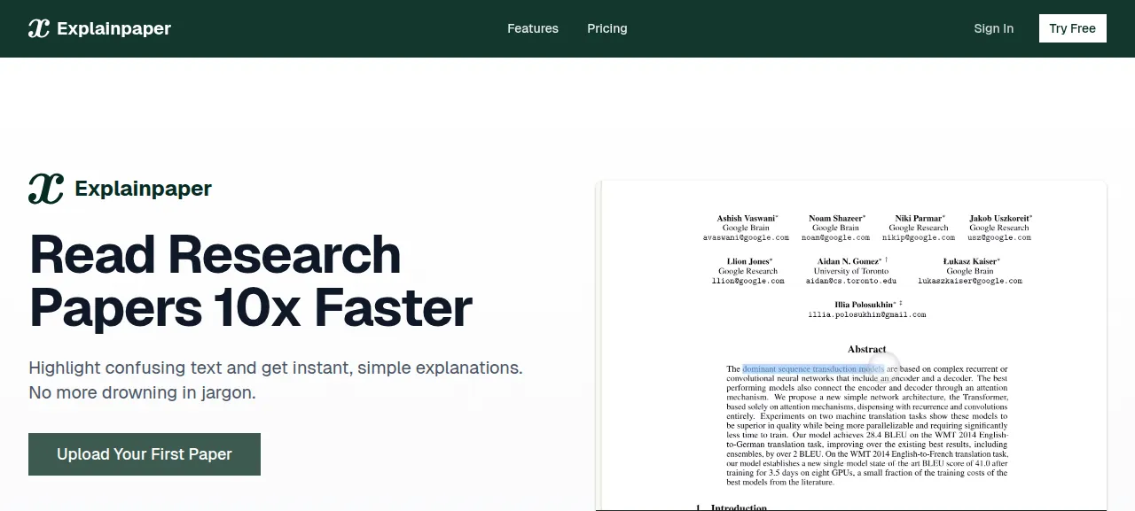Screen dimensions: 1135x511
Task: Click the 'Highlight confusing text' subtitle
Action: pyautogui.click(x=276, y=380)
